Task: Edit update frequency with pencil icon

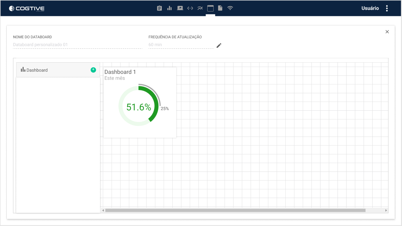Action: pos(219,46)
